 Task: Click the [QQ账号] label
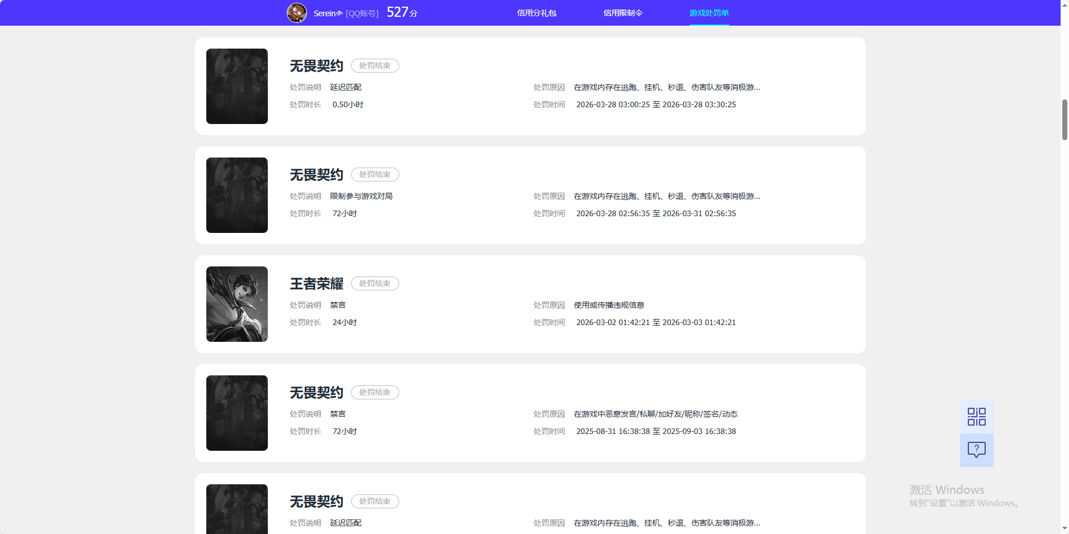362,13
